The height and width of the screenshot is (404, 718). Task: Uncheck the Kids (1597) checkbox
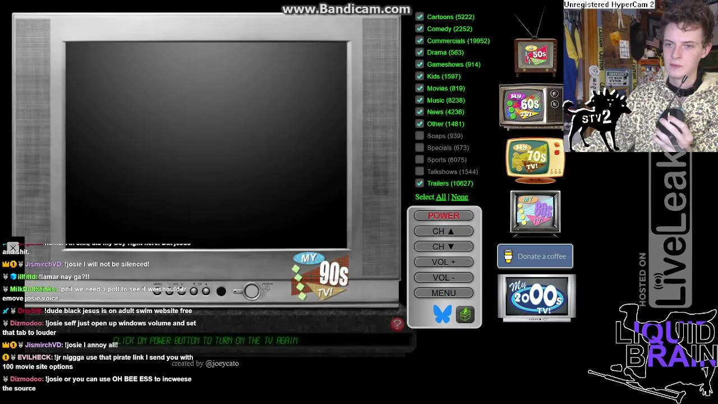[420, 76]
